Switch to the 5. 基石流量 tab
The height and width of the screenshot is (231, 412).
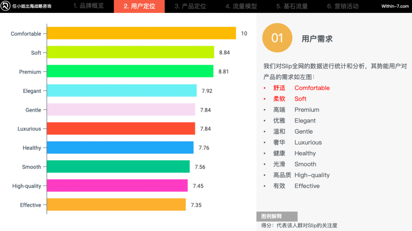(292, 6)
